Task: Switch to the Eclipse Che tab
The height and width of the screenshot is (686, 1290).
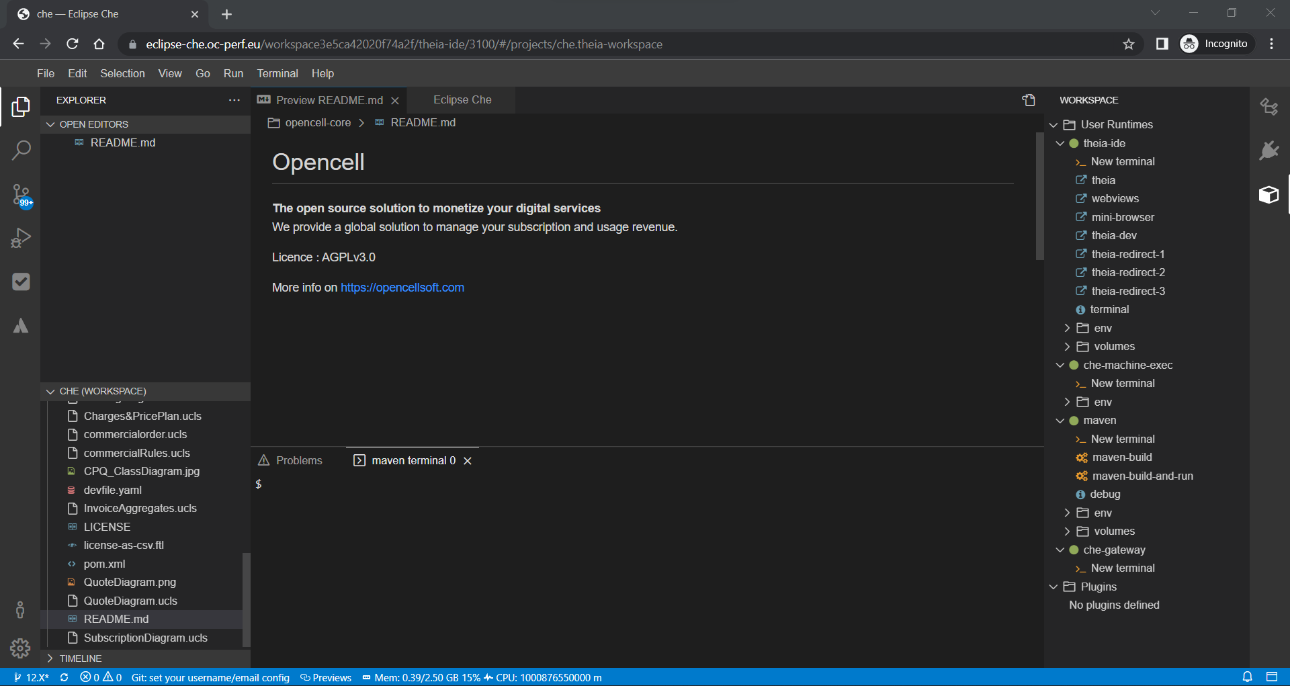Action: (x=462, y=99)
